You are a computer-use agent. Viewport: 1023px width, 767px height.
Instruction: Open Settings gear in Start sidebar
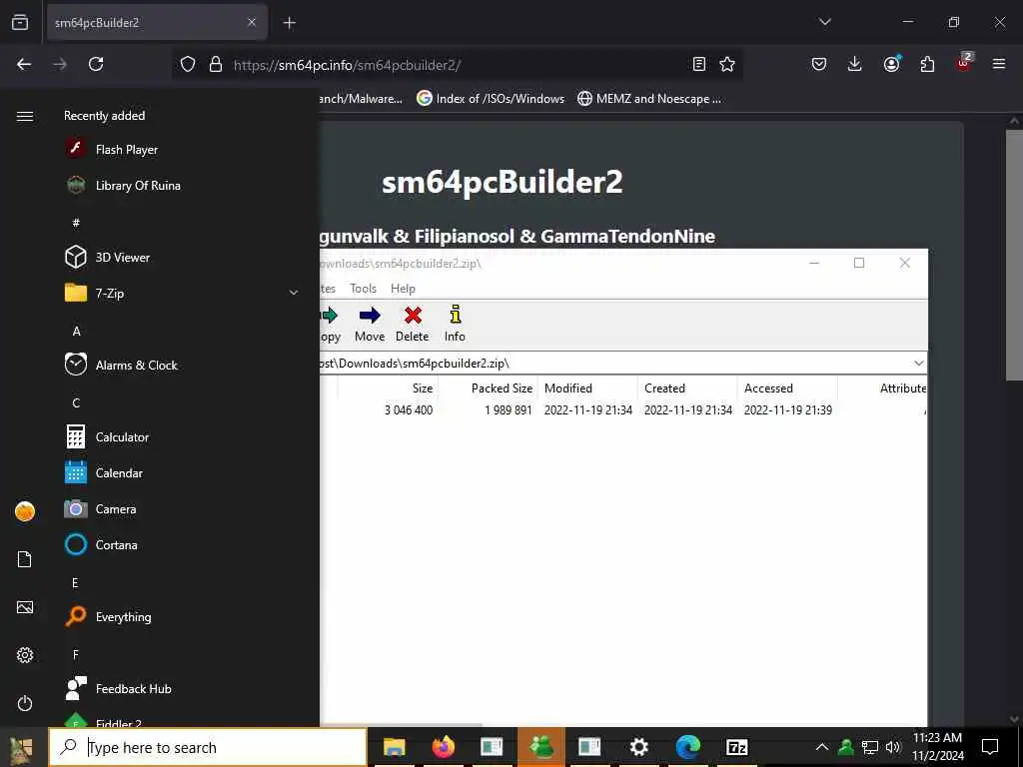pos(25,655)
